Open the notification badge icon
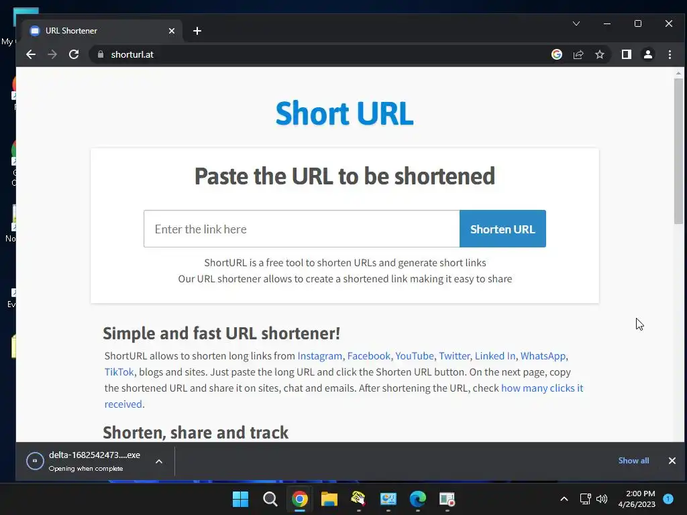The image size is (687, 515). pyautogui.click(x=668, y=499)
